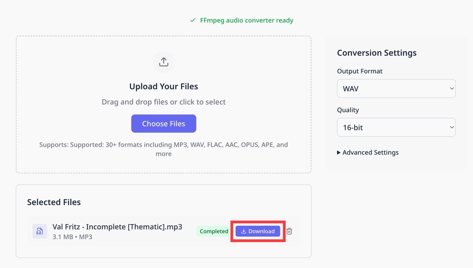Open the Quality dropdown showing 16-bit
The width and height of the screenshot is (473, 268).
396,127
